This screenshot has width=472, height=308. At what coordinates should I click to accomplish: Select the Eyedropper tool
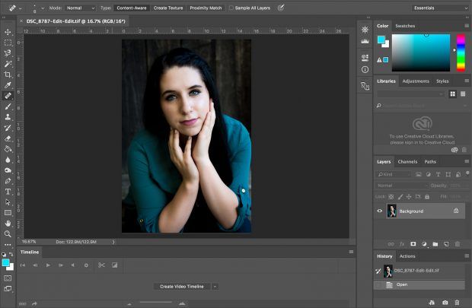tap(8, 85)
